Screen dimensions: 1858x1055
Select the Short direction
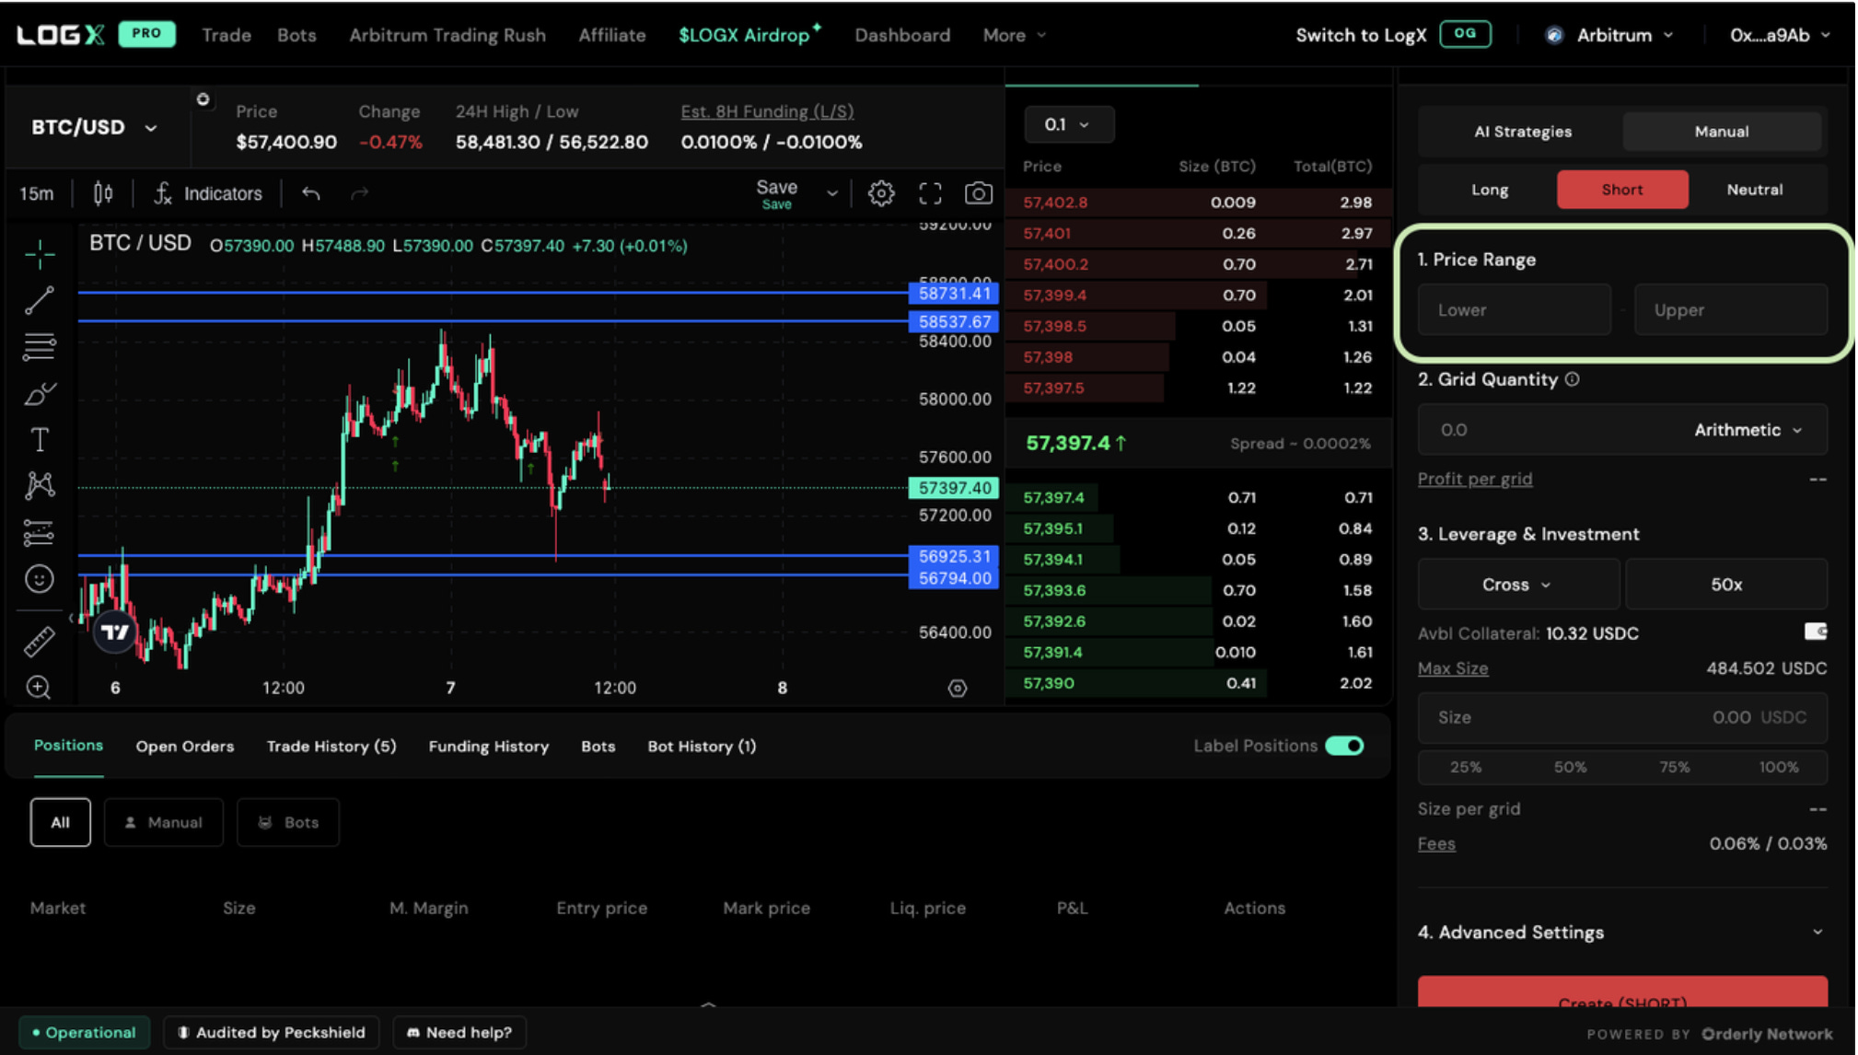tap(1622, 190)
